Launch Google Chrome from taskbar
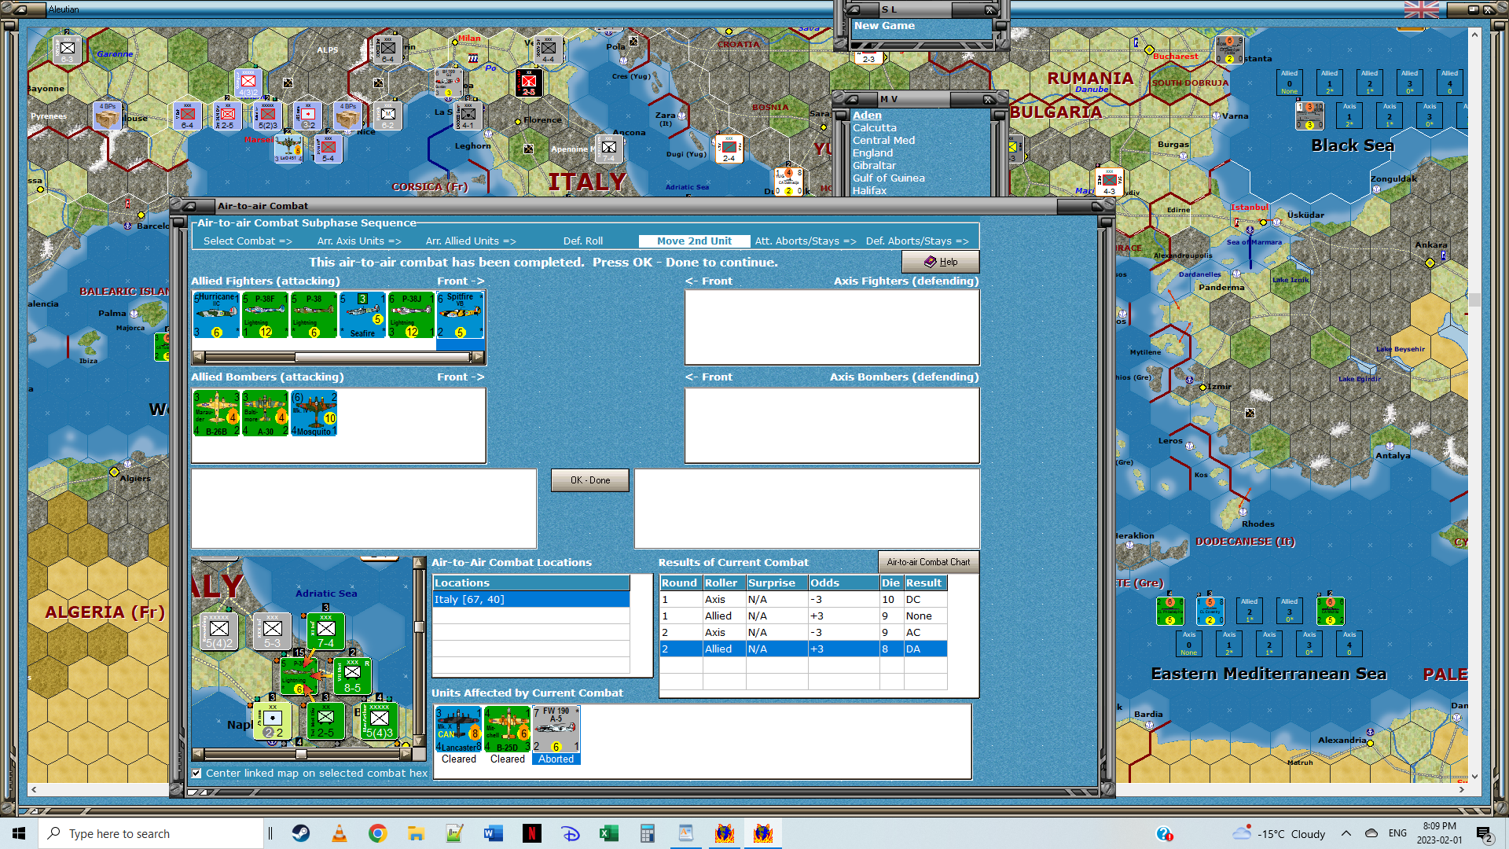This screenshot has height=849, width=1509. point(378,833)
